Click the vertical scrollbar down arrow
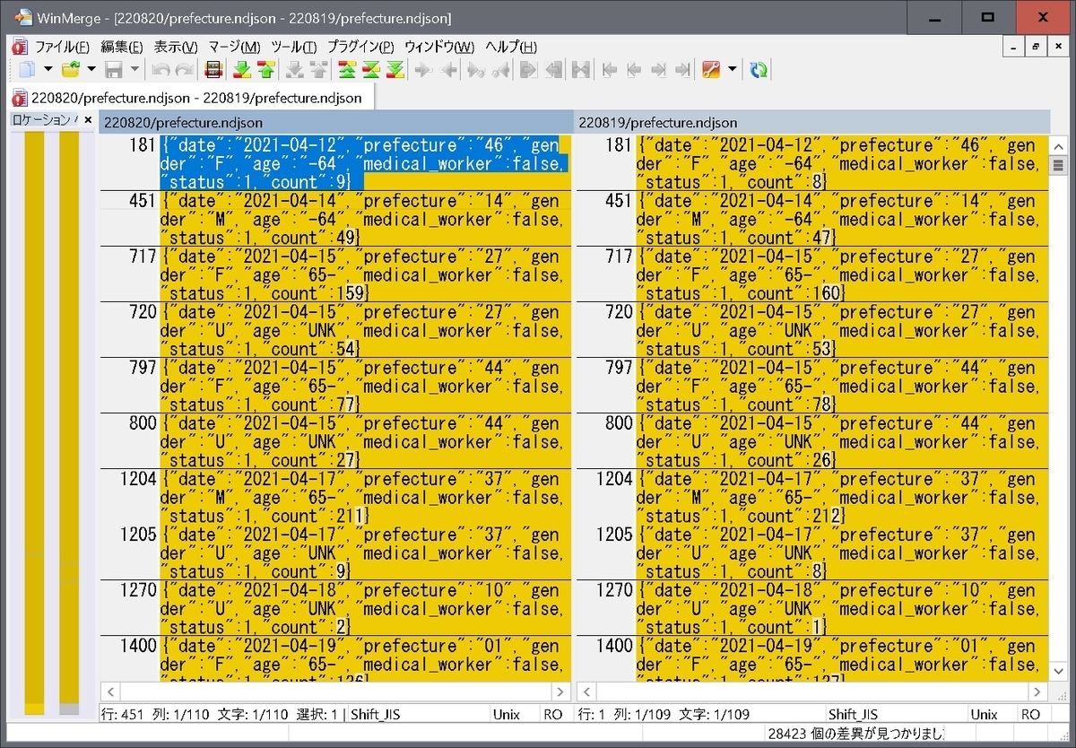The height and width of the screenshot is (748, 1076). click(x=1058, y=672)
